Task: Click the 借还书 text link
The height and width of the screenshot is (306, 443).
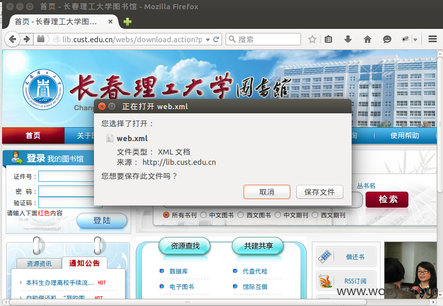Action: coord(355,257)
